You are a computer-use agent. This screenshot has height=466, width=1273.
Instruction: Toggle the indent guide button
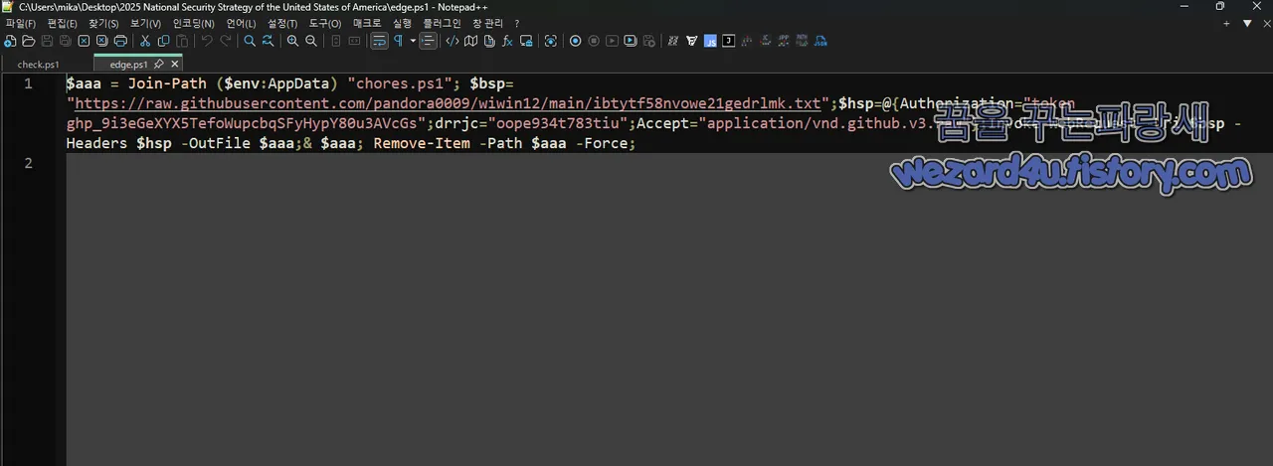[428, 41]
